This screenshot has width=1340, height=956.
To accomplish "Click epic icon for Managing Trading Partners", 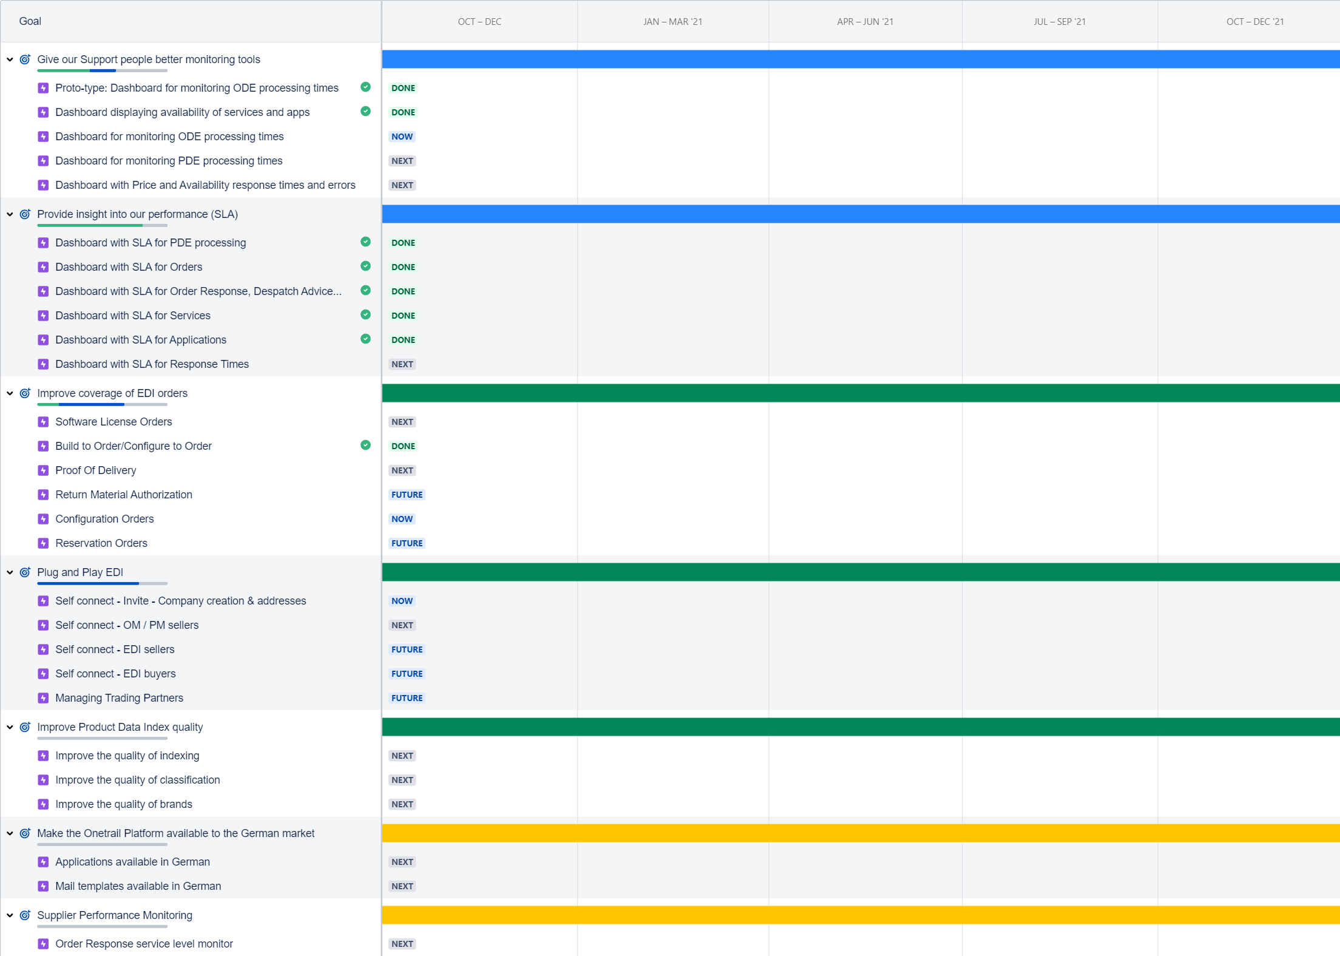I will tap(43, 698).
